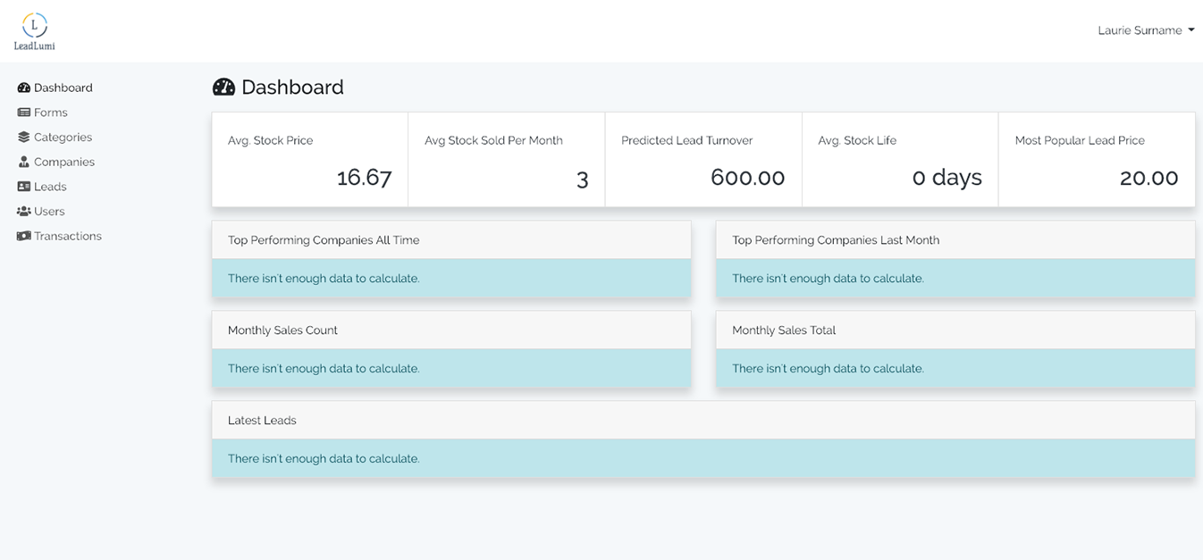This screenshot has width=1203, height=560.
Task: Click the Categories layers icon
Action: [24, 138]
